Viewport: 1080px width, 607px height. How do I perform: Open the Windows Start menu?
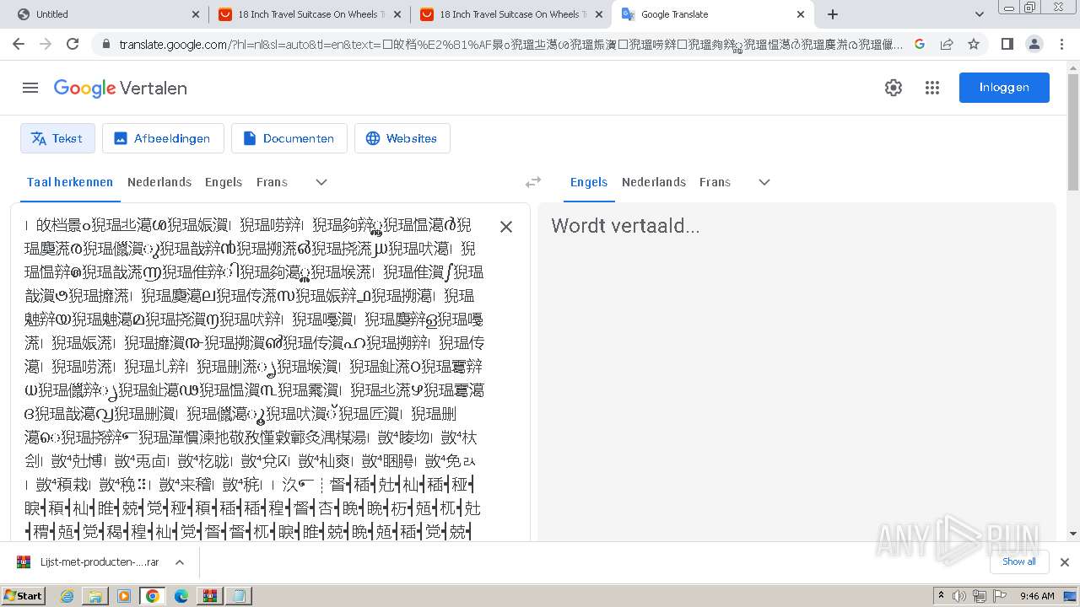[24, 595]
